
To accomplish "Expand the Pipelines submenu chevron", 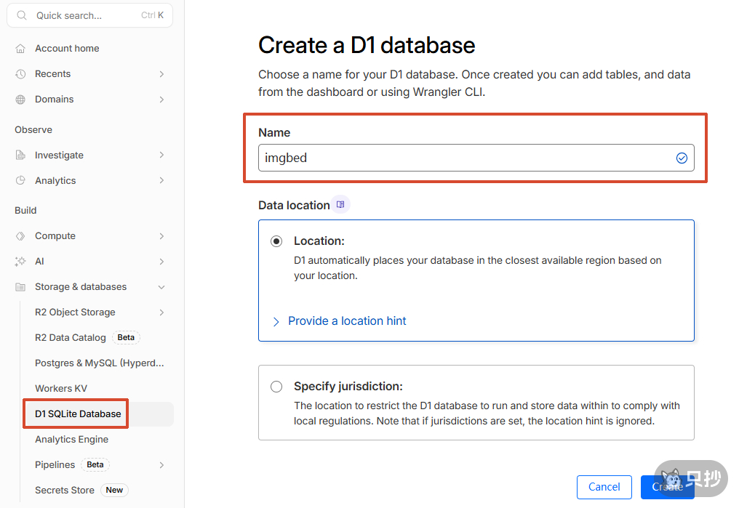I will [161, 464].
